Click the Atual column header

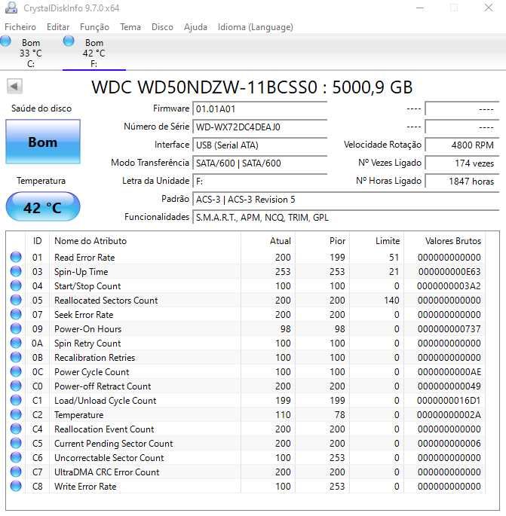coord(268,241)
